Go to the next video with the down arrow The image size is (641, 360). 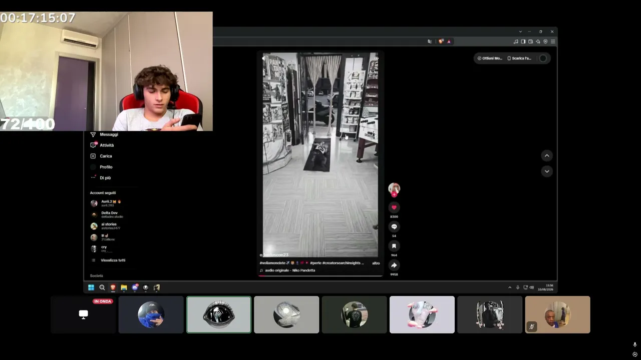point(547,171)
